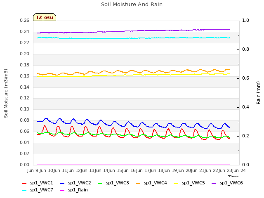This screenshot has width=264, height=198.
Task: Select the sp1_VWC2 legend entry
Action: coord(75,183)
